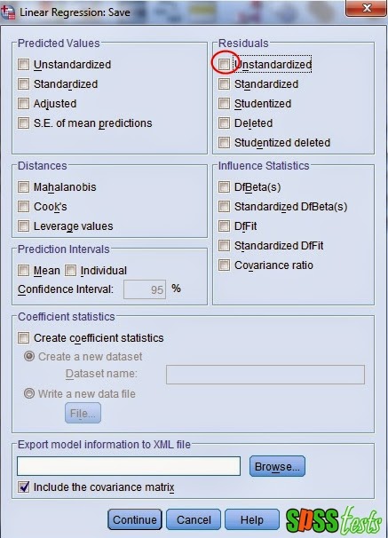Check Standardized under Residuals
Image resolution: width=388 pixels, height=538 pixels.
[x=224, y=83]
